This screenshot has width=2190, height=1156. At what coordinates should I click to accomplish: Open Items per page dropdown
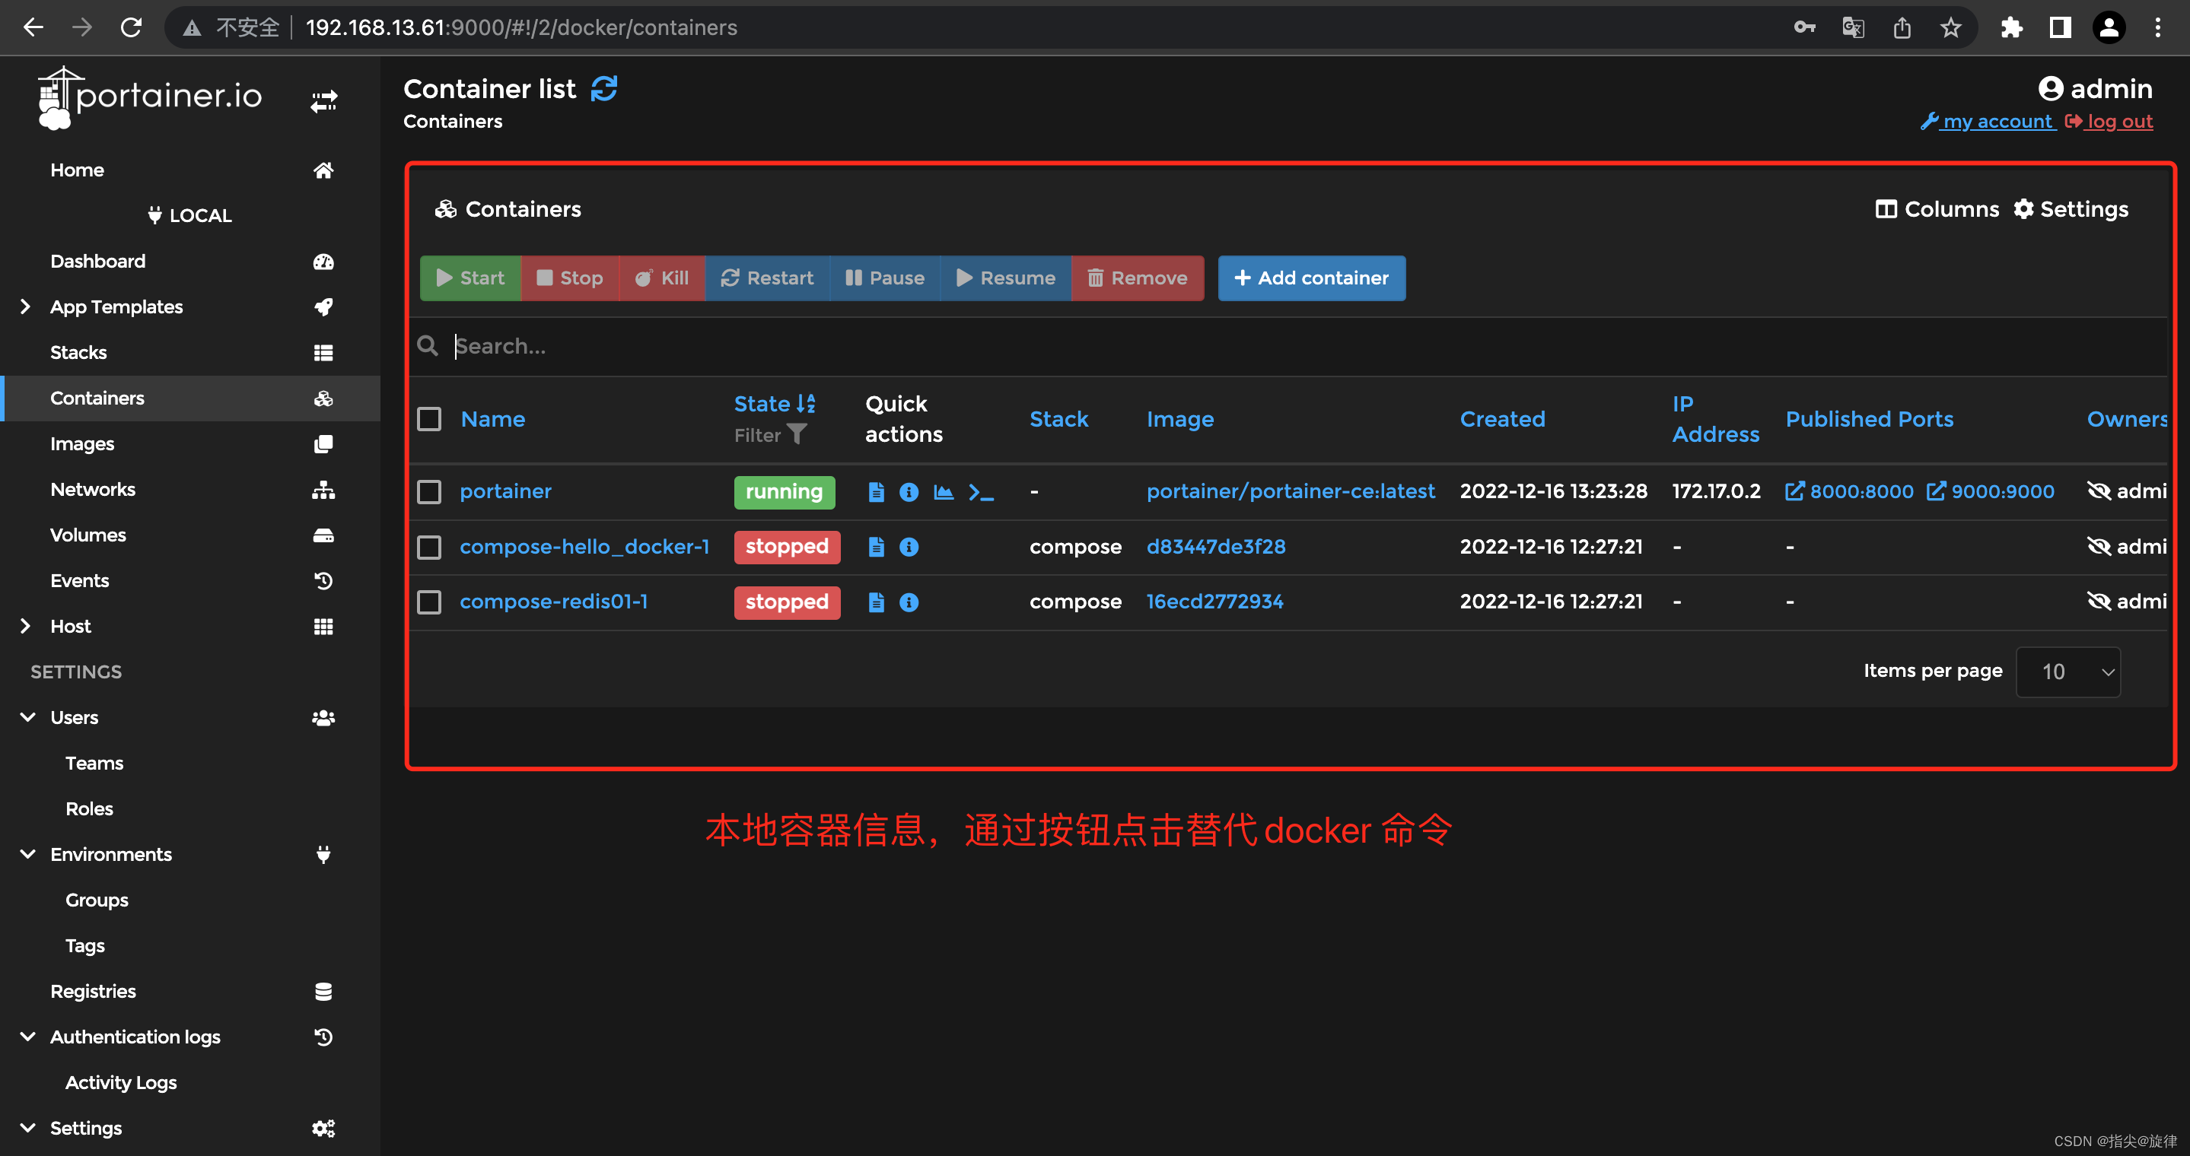[2067, 672]
